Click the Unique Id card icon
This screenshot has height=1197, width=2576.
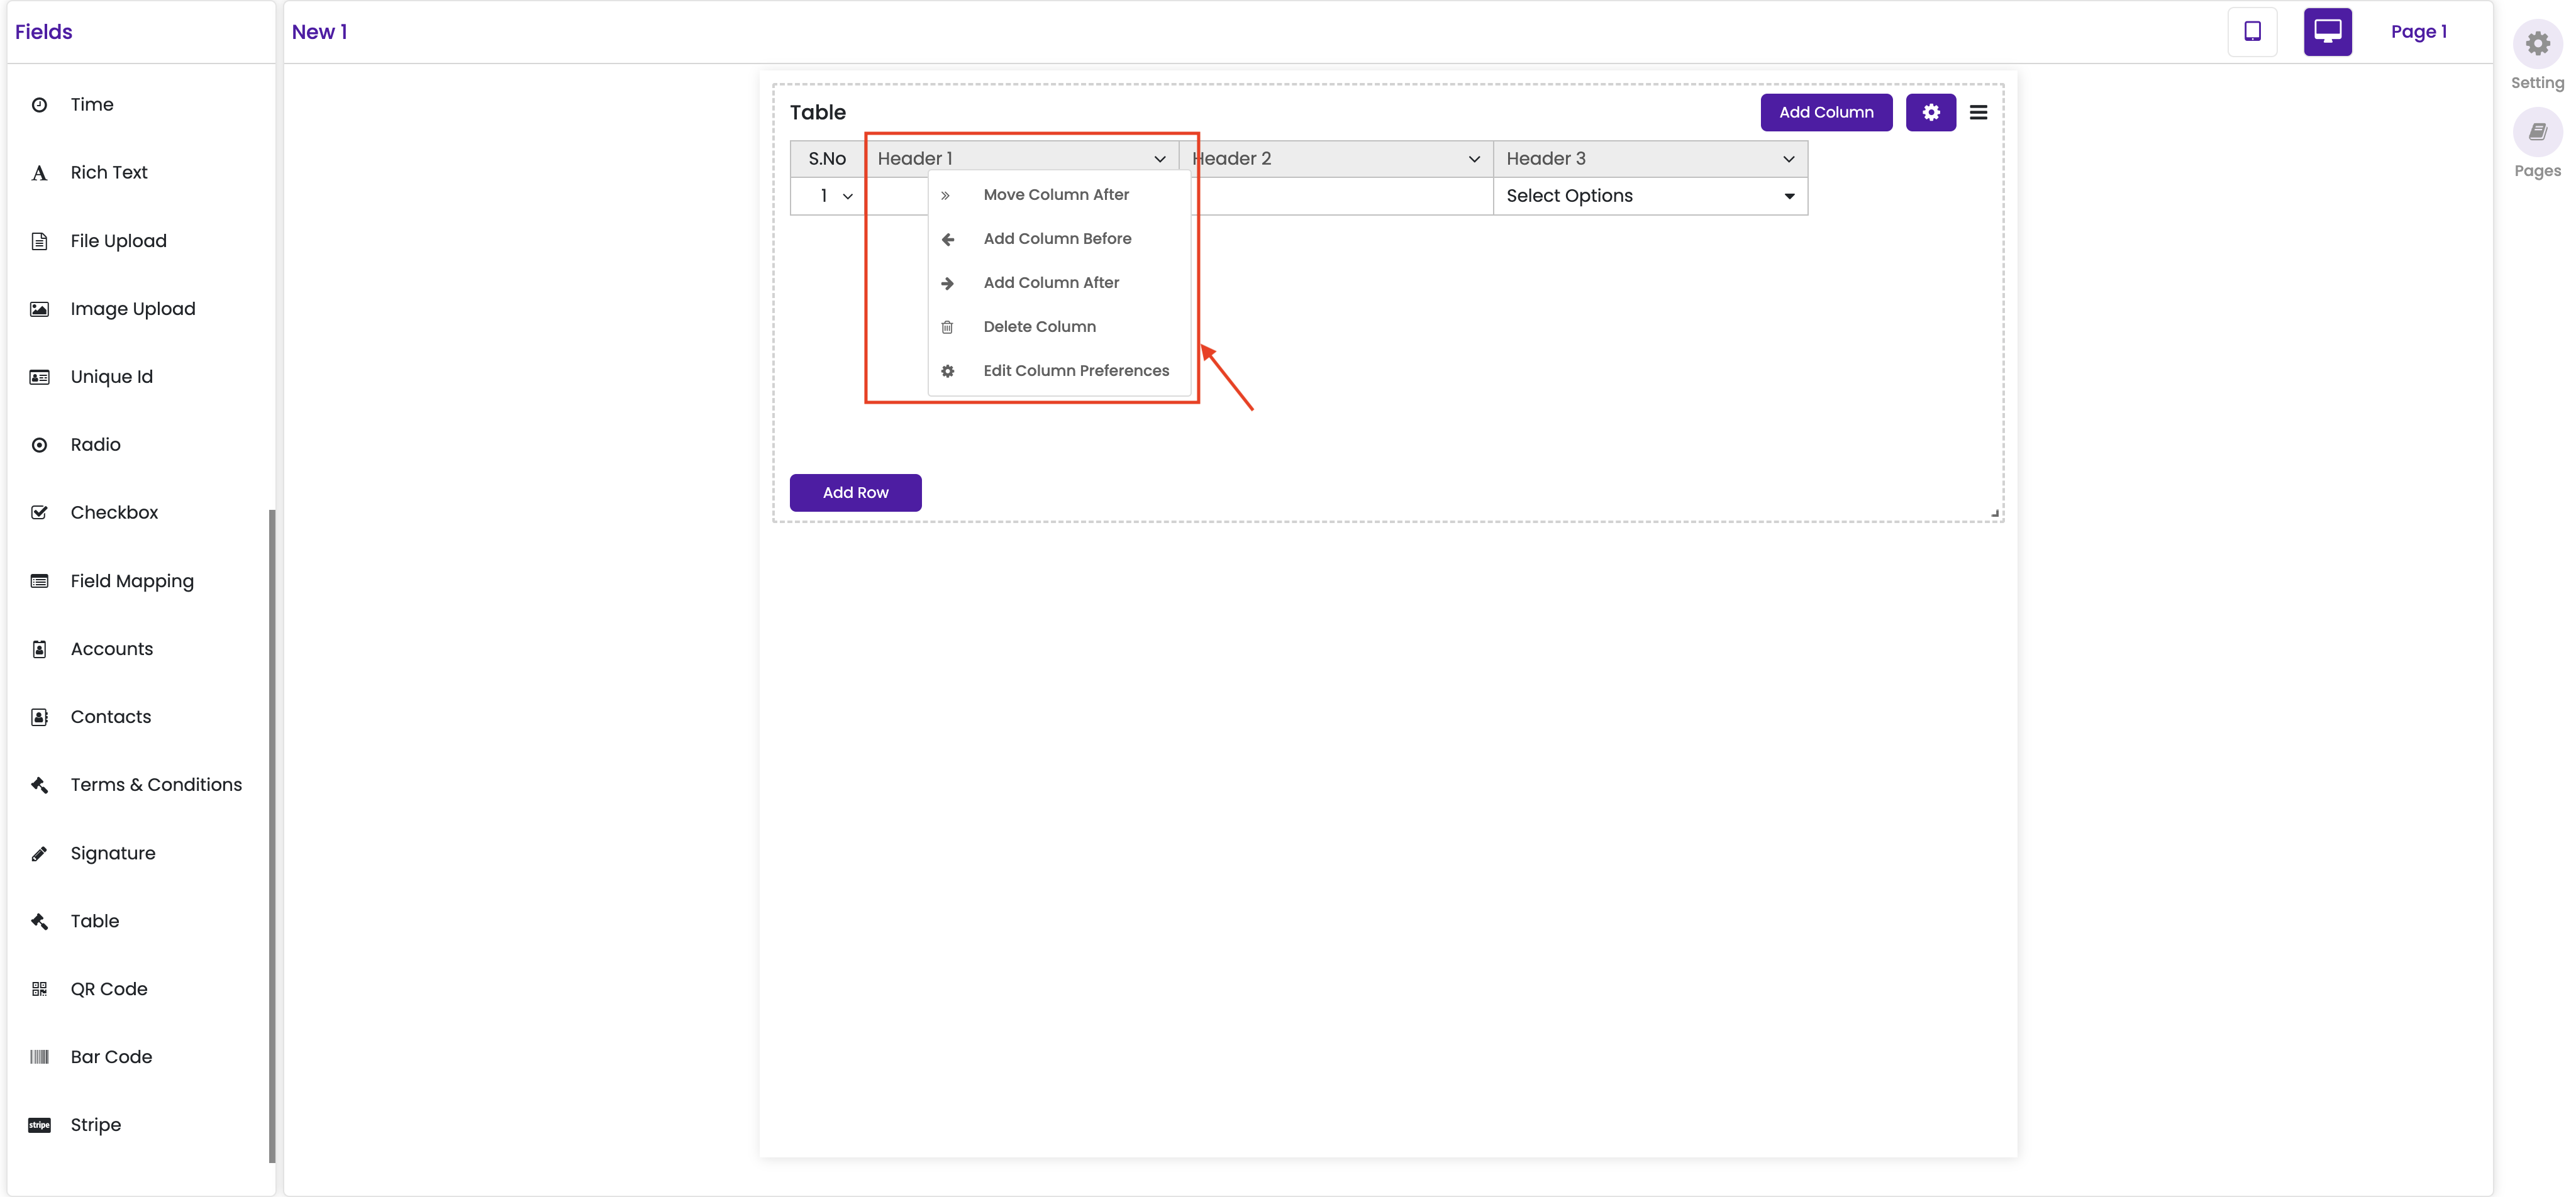tap(39, 377)
